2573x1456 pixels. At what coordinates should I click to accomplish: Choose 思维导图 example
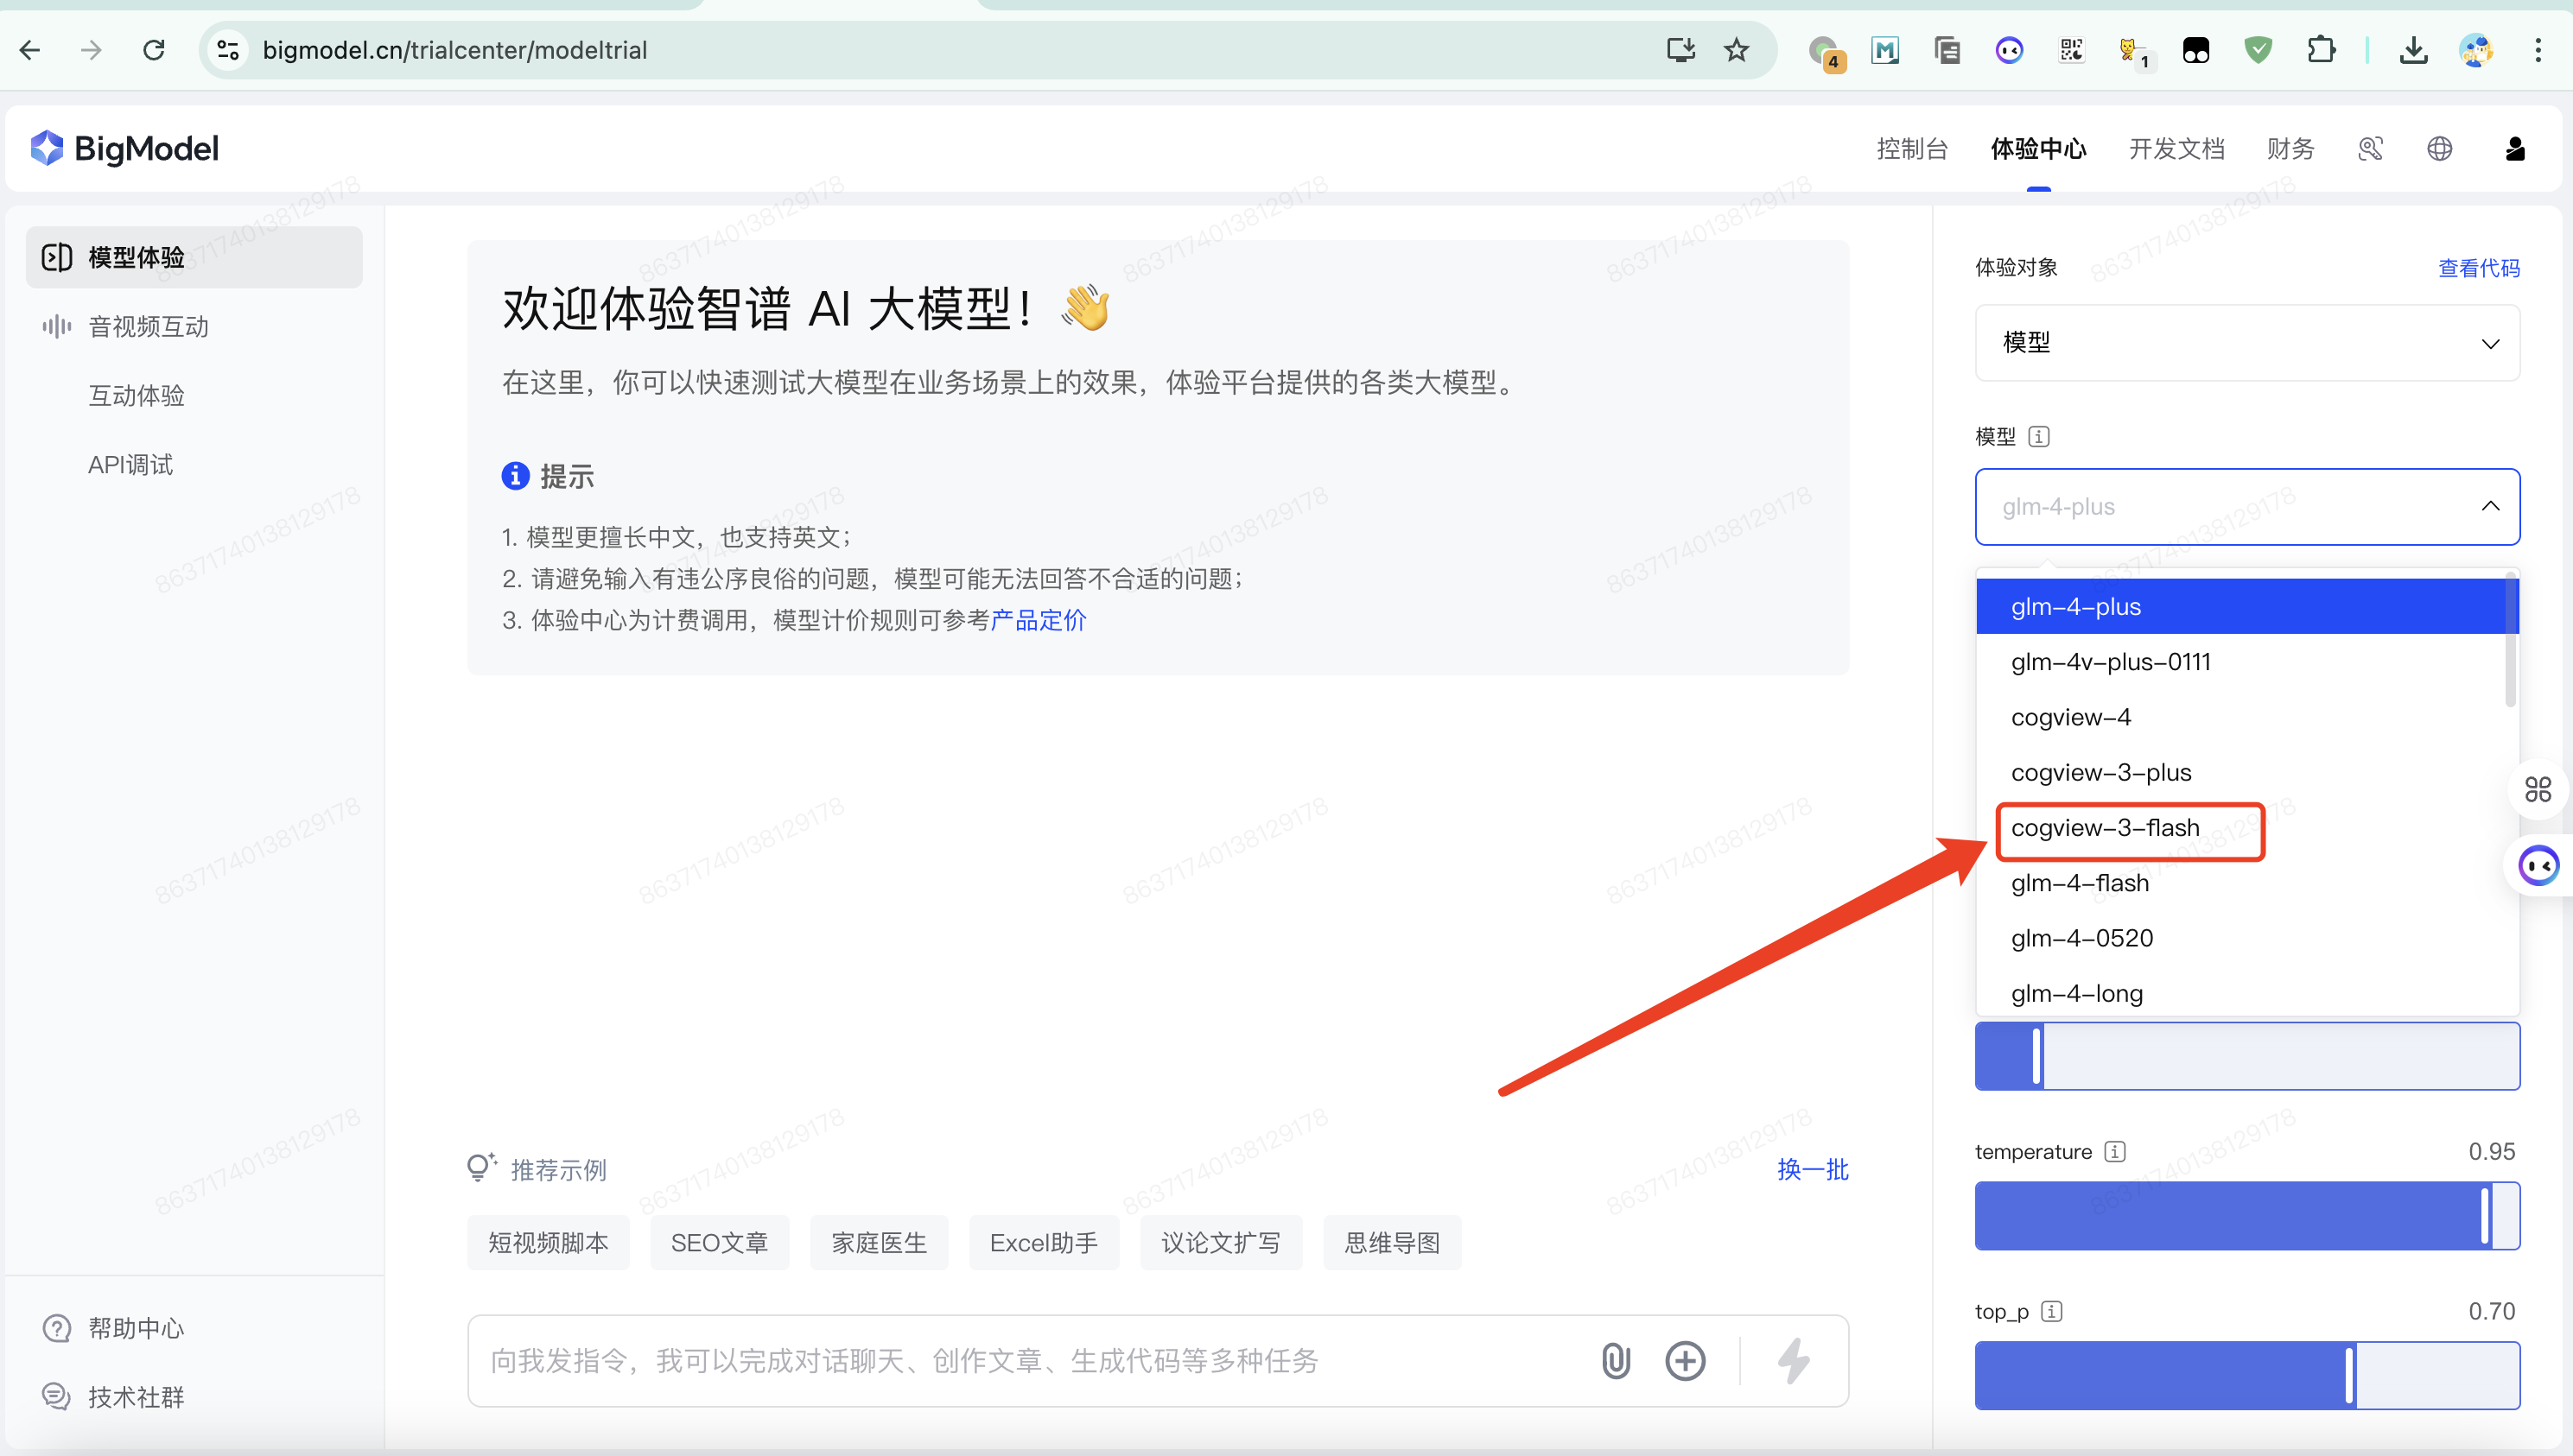(1392, 1242)
